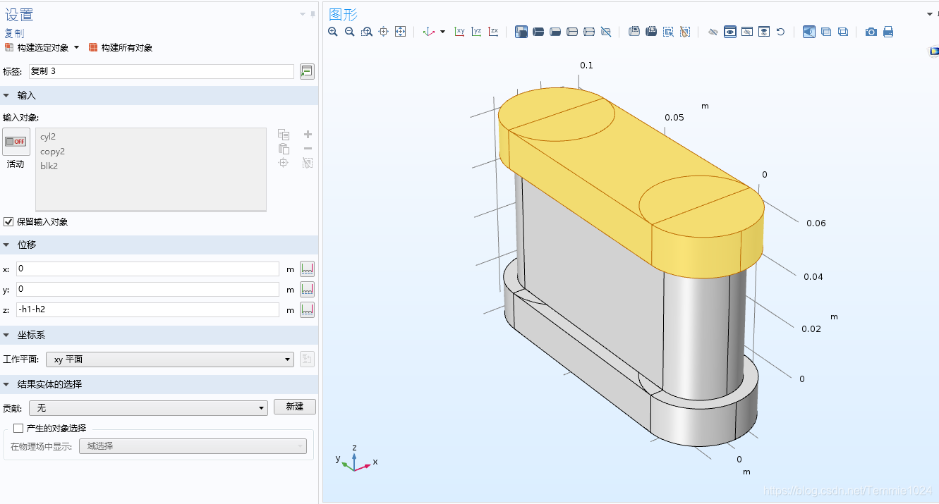Toggle transparency in graphics view
This screenshot has height=504, width=939.
click(826, 32)
